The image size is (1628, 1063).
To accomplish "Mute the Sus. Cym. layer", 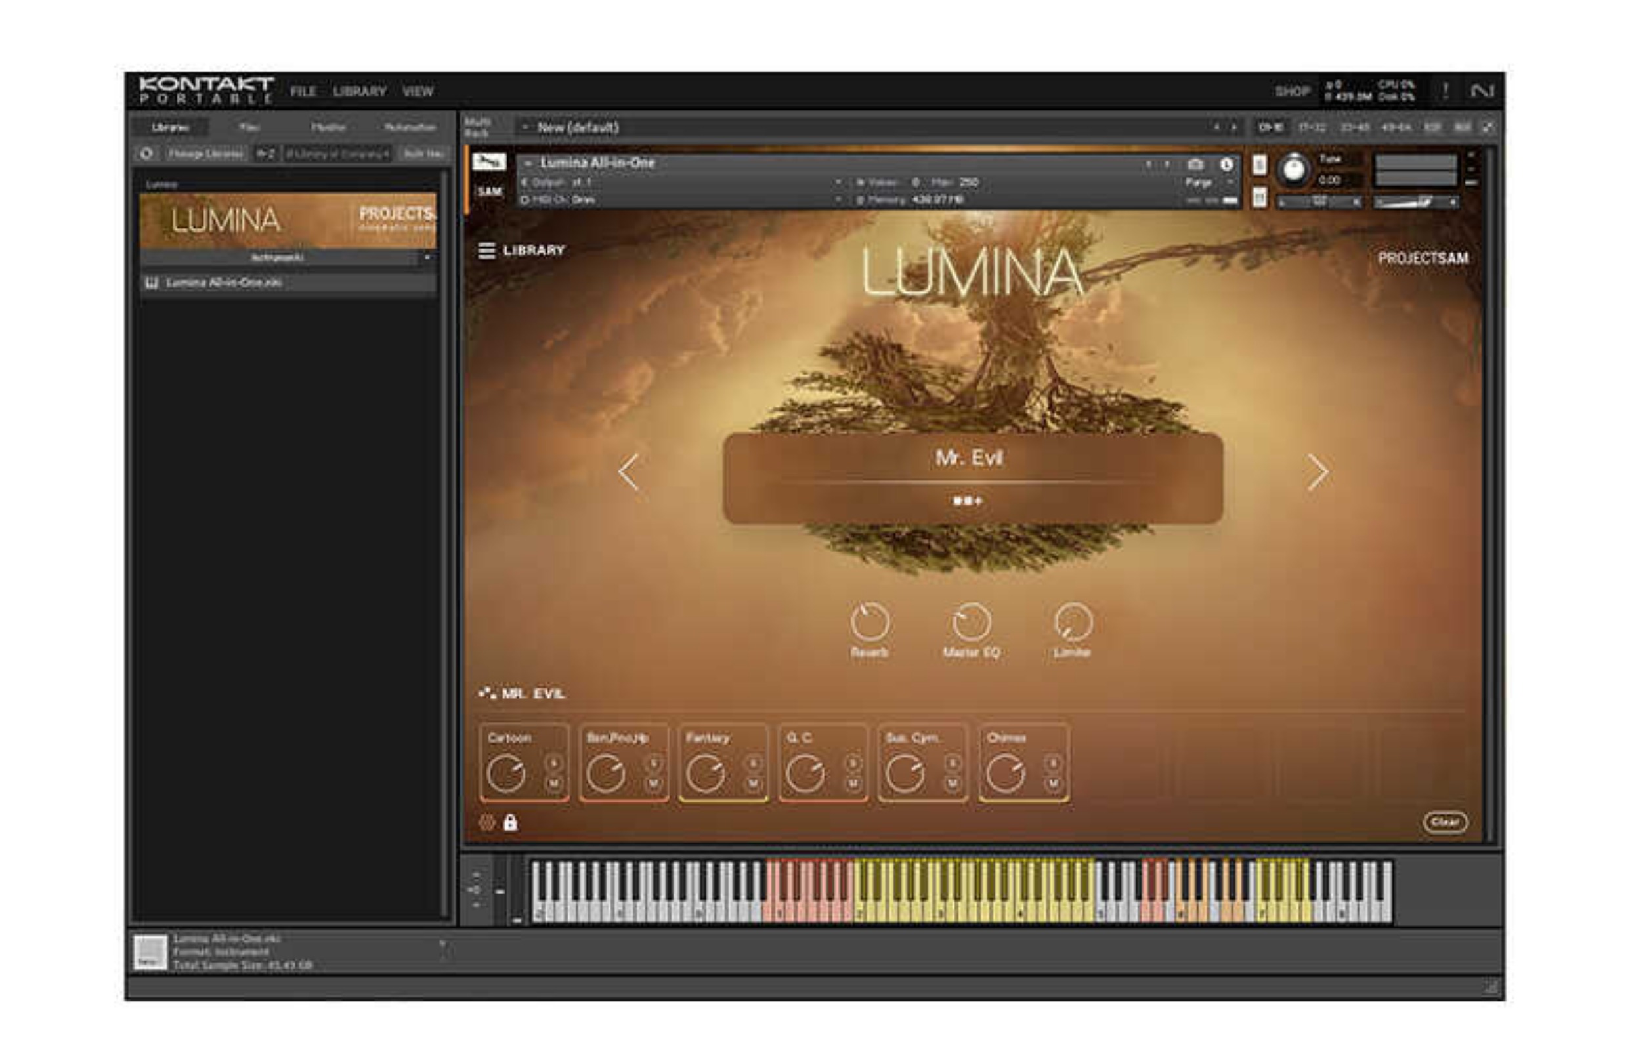I will (x=953, y=783).
